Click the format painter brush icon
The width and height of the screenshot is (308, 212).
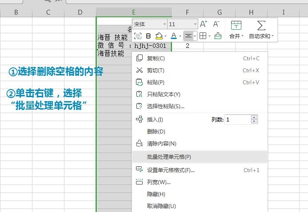tap(218, 36)
